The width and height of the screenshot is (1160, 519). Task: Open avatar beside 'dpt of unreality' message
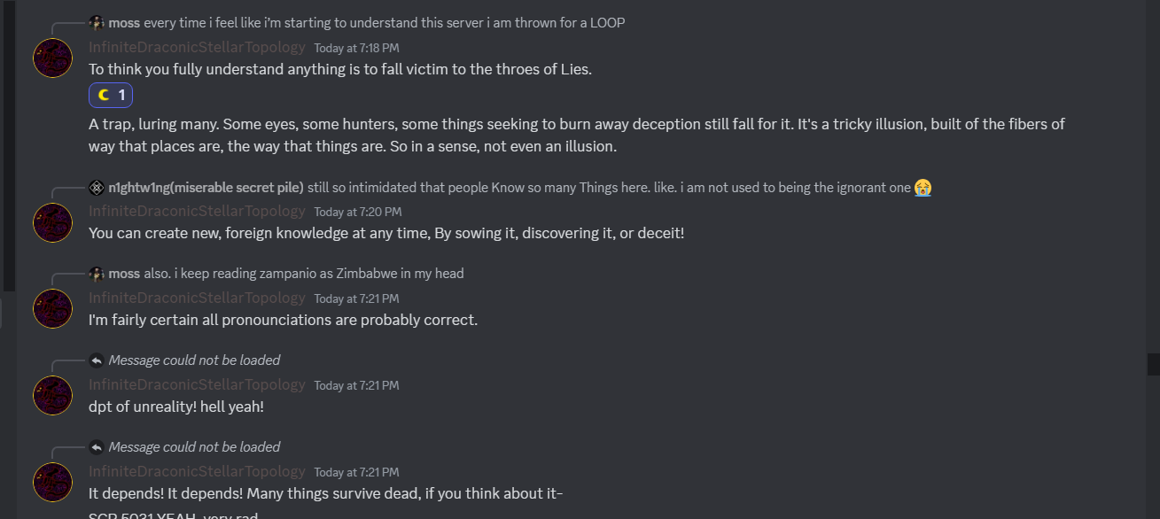coord(52,395)
